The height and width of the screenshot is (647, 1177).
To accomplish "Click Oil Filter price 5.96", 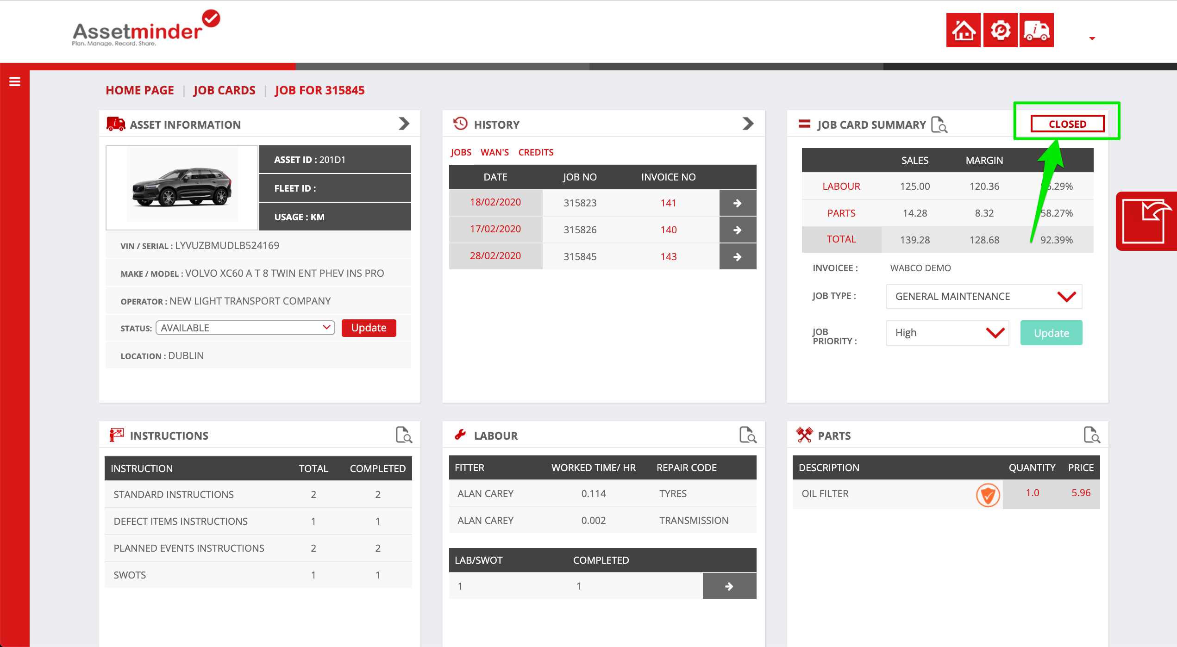I will coord(1081,492).
